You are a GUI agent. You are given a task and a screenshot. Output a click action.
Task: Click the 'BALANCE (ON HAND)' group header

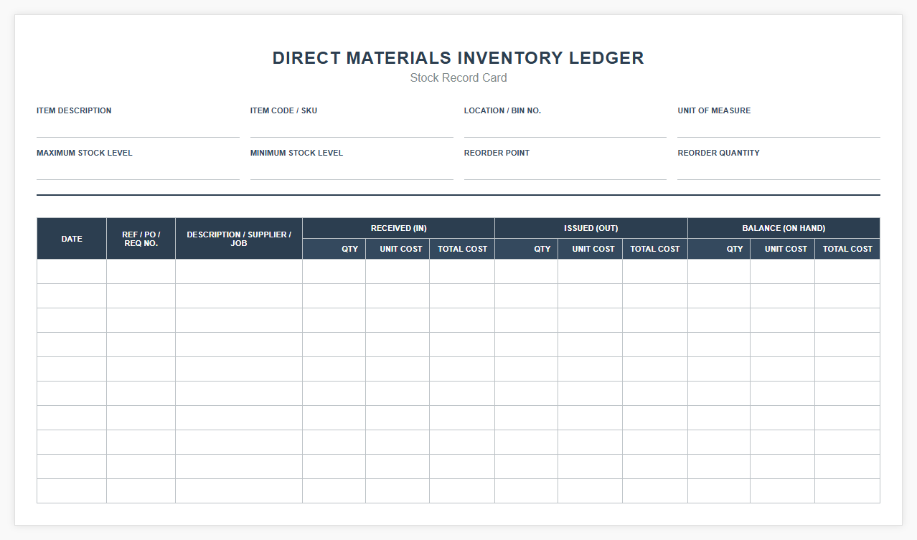pyautogui.click(x=784, y=228)
